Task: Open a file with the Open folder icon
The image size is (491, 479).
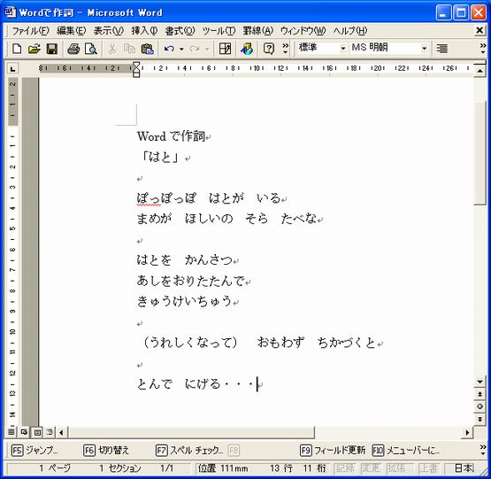Action: click(x=35, y=49)
